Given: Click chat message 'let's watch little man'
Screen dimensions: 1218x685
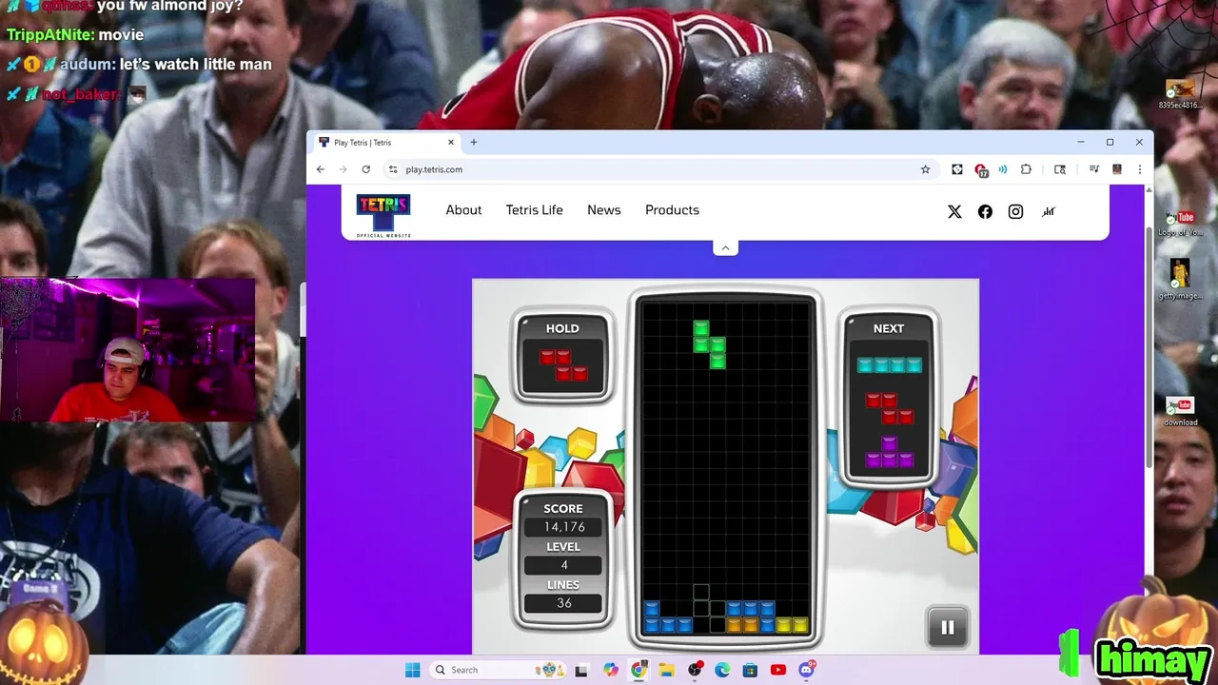Looking at the screenshot, I should (196, 65).
